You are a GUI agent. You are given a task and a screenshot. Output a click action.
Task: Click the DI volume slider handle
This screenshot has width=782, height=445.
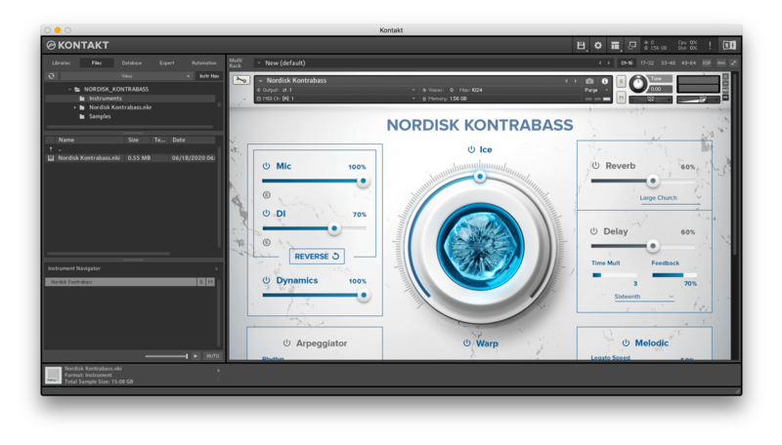(x=334, y=228)
